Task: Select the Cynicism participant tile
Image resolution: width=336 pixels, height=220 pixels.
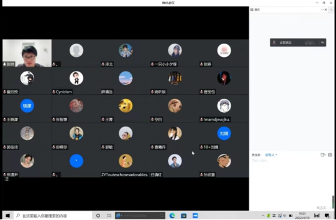Action: click(76, 81)
